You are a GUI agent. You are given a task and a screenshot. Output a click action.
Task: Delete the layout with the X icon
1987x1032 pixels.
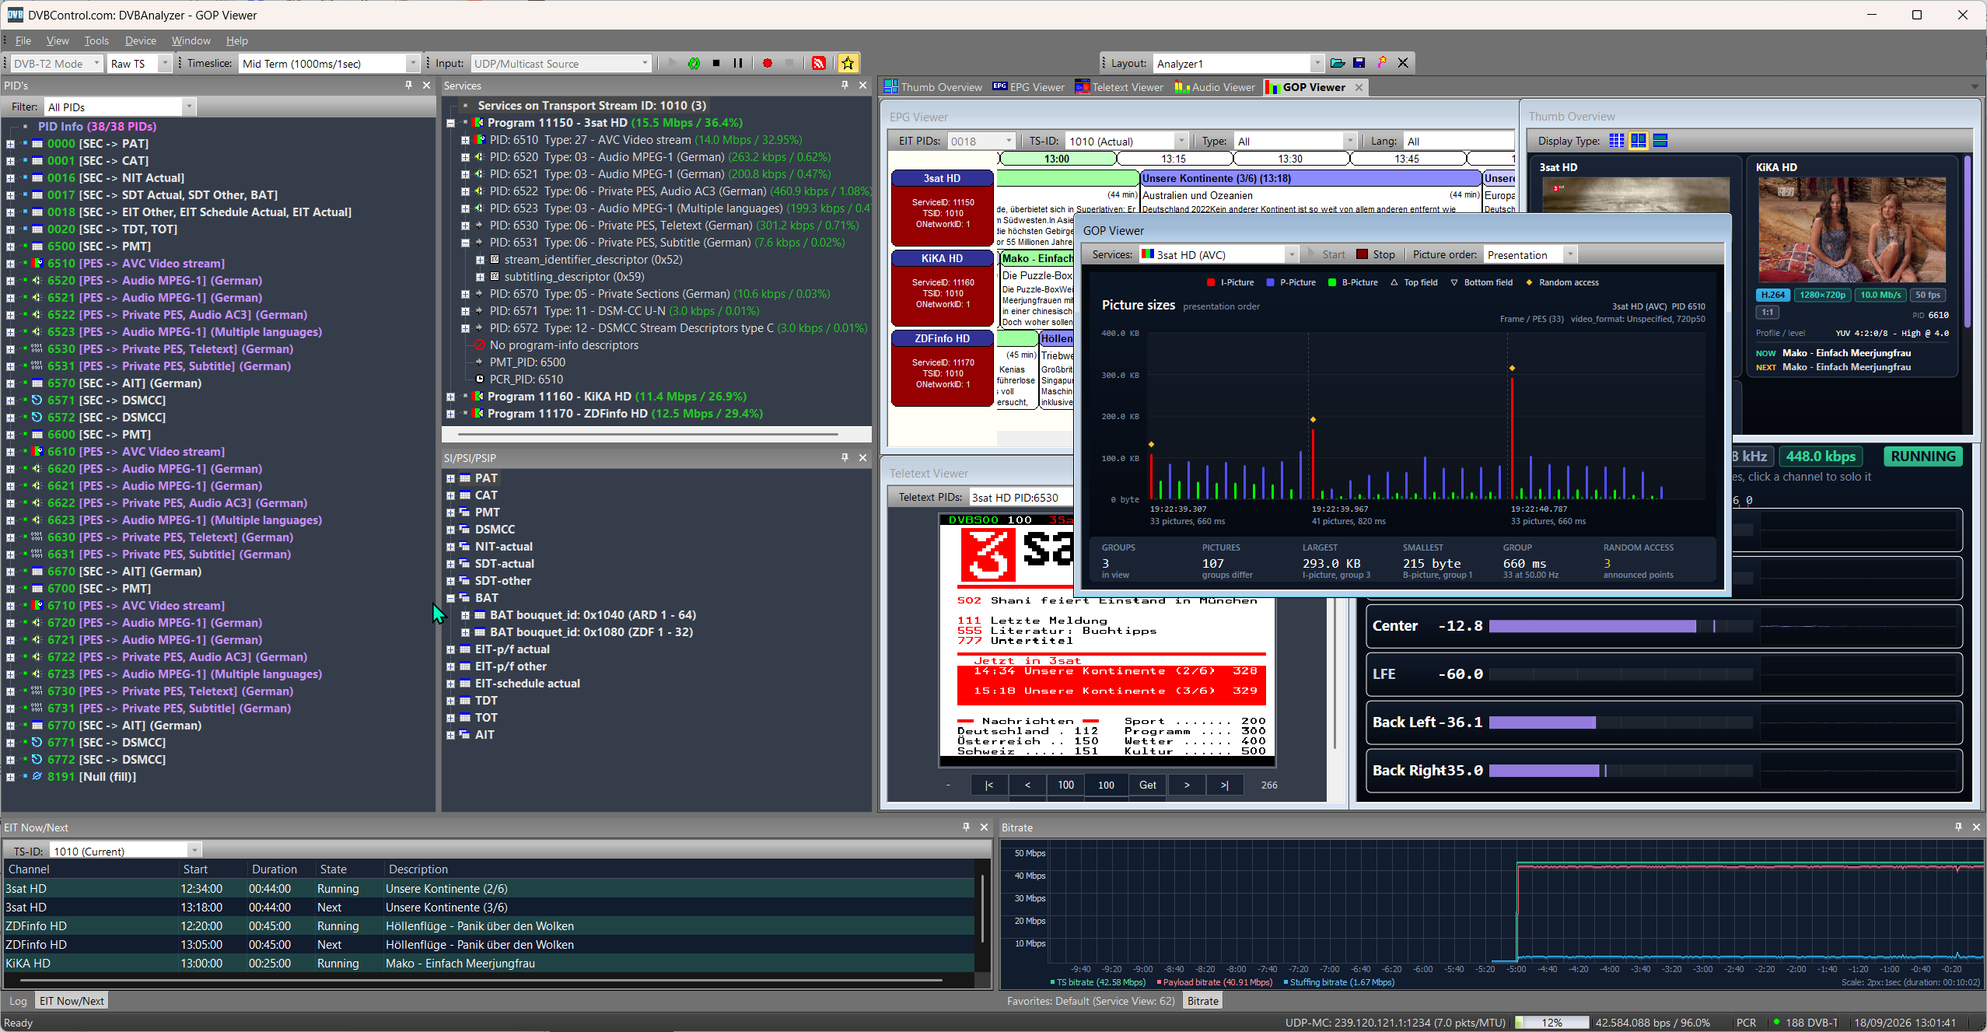[1403, 63]
